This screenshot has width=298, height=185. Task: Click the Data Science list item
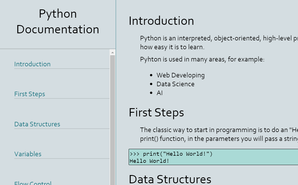(x=175, y=84)
